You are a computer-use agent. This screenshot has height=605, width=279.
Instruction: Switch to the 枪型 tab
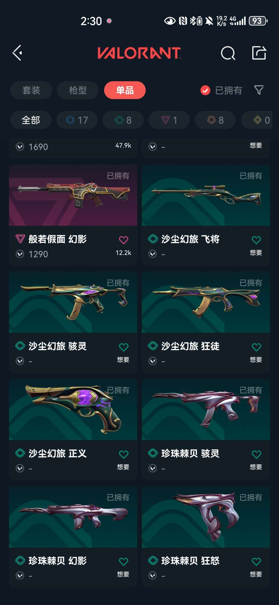78,90
